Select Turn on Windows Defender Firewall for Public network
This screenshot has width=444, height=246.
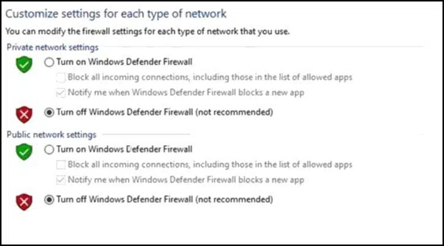[x=49, y=150]
